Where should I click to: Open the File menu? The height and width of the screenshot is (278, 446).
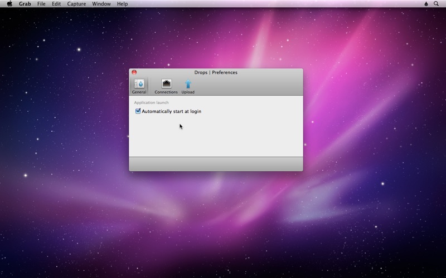[x=41, y=4]
